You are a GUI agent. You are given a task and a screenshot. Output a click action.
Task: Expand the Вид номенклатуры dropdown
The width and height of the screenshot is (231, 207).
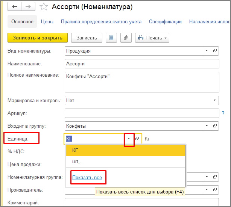point(207,51)
